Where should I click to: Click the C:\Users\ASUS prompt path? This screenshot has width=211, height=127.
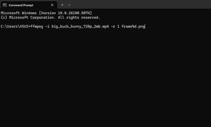pos(14,26)
